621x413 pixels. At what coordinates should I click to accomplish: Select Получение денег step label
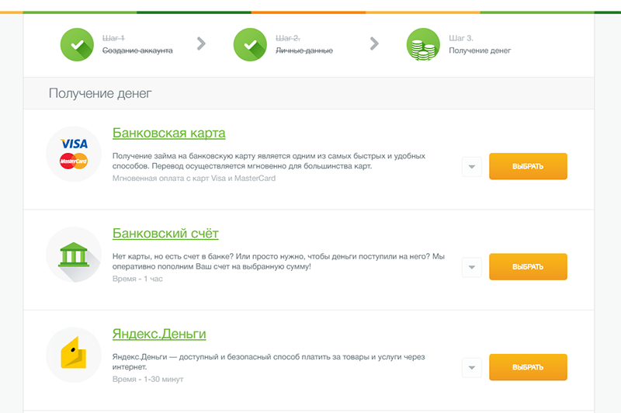480,50
